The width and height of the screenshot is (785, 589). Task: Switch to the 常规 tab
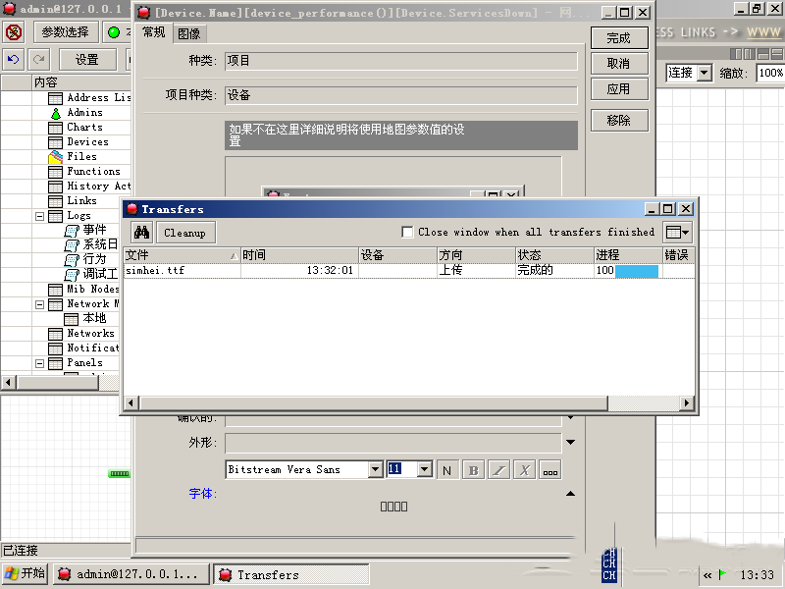(154, 32)
